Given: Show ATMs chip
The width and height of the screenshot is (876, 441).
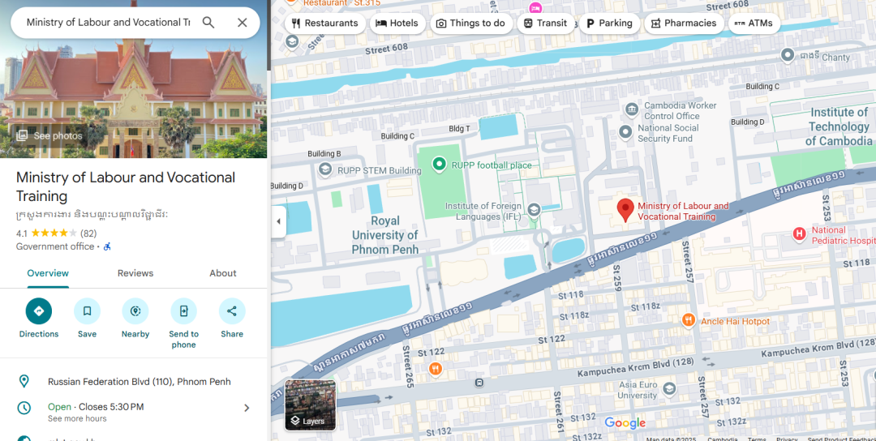Looking at the screenshot, I should (754, 23).
